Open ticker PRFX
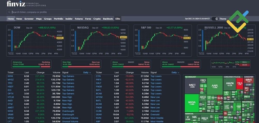Image resolution: width=259 pixels, height=123 pixels. pyautogui.click(x=99, y=80)
